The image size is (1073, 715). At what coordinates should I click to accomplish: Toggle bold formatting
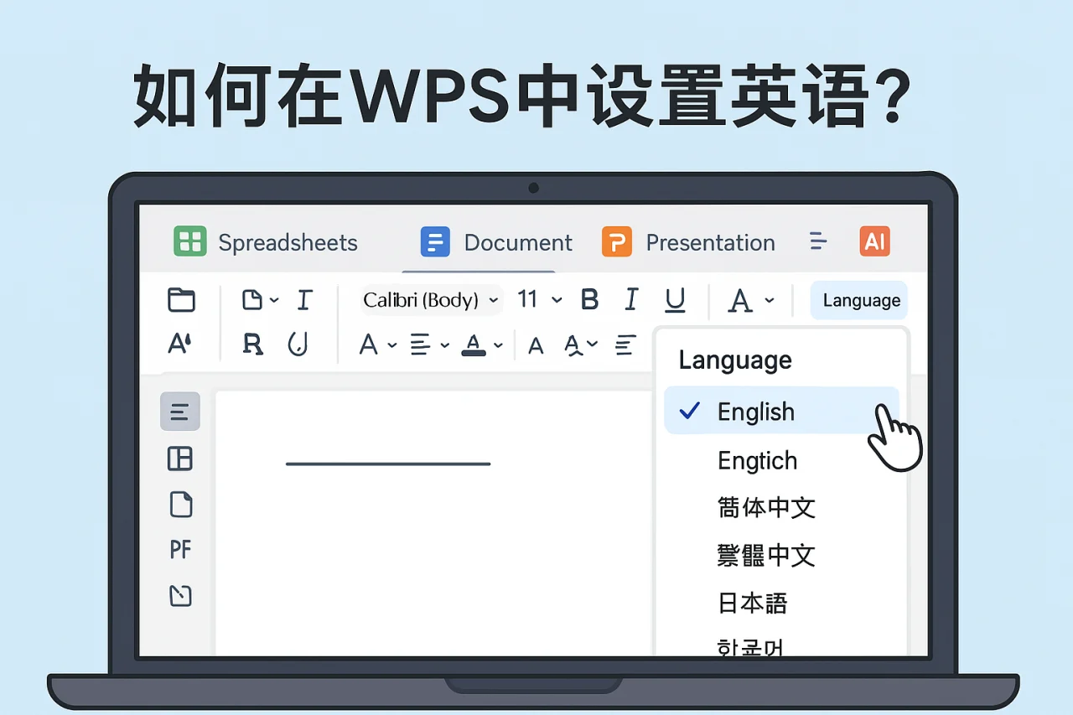pyautogui.click(x=589, y=299)
